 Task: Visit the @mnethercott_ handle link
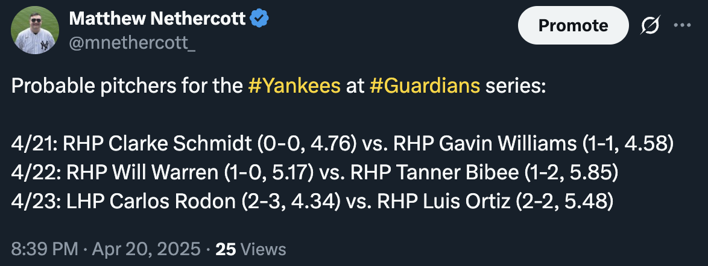pyautogui.click(x=132, y=43)
